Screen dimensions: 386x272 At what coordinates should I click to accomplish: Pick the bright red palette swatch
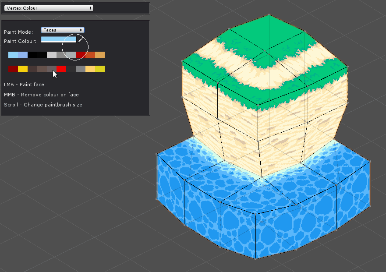(x=61, y=69)
